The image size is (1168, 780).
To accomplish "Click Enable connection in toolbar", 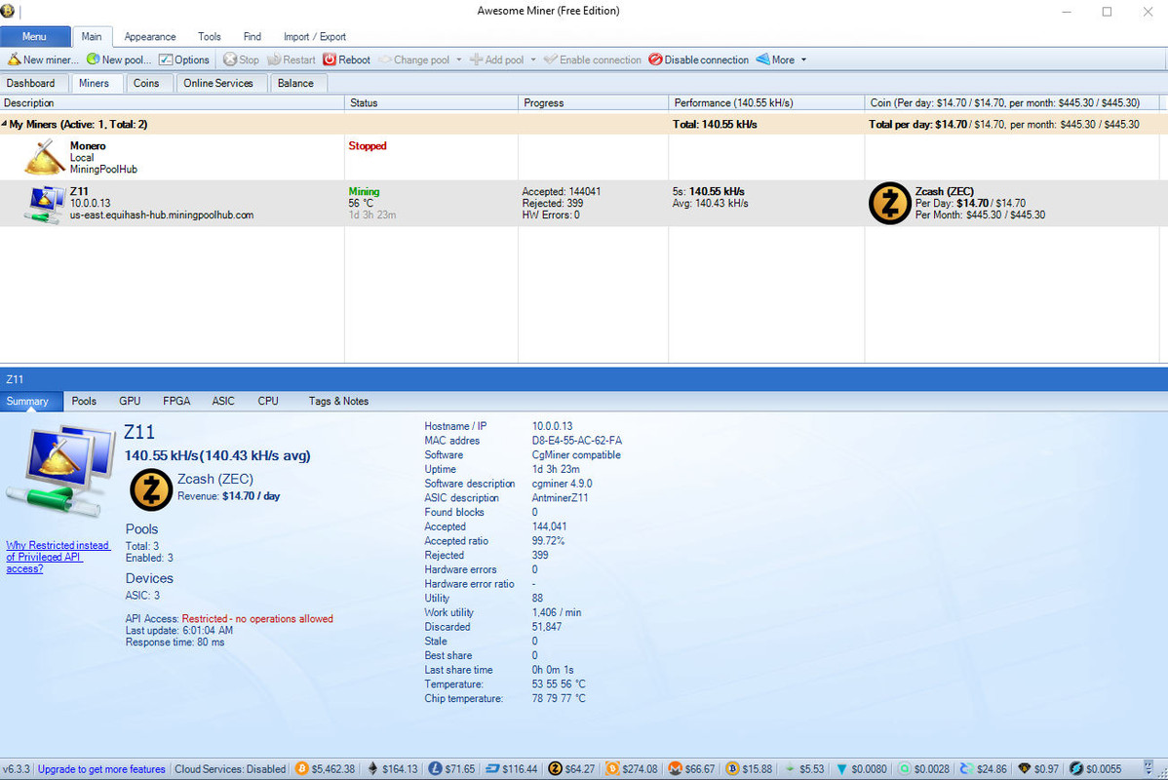I will tap(593, 59).
